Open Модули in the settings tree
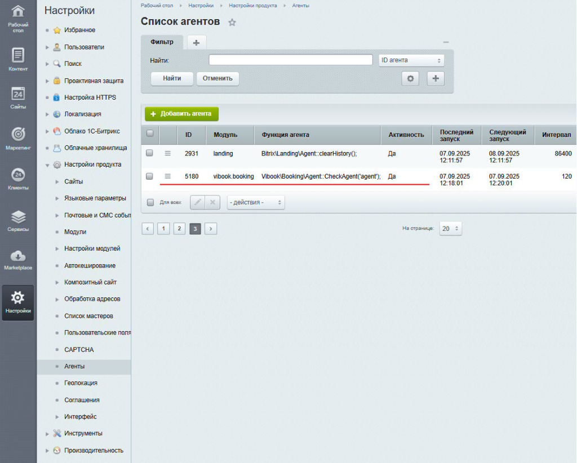 (x=75, y=232)
